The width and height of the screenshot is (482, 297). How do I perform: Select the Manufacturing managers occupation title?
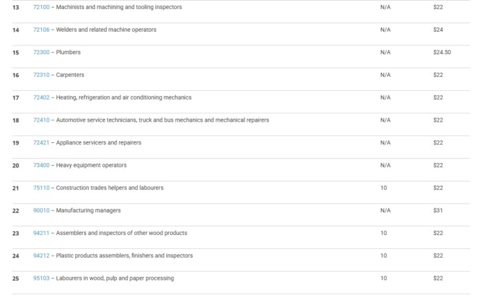88,210
